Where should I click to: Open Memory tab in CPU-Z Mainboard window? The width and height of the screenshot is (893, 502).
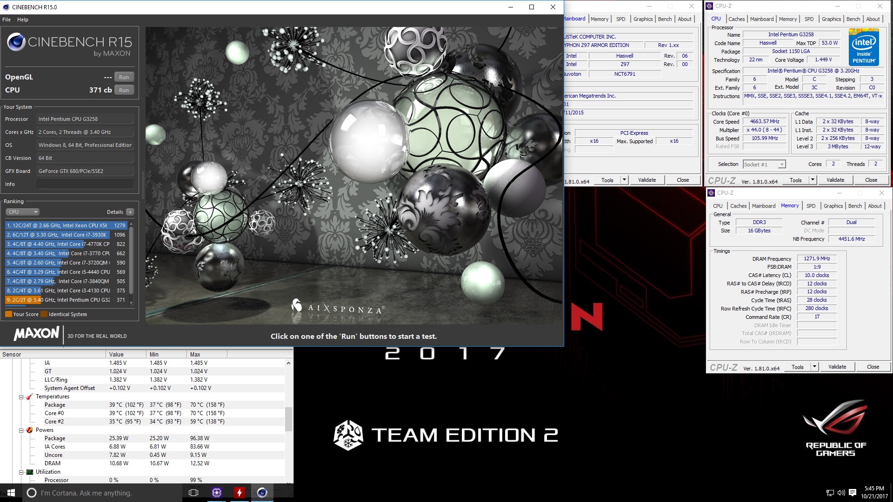pyautogui.click(x=600, y=19)
